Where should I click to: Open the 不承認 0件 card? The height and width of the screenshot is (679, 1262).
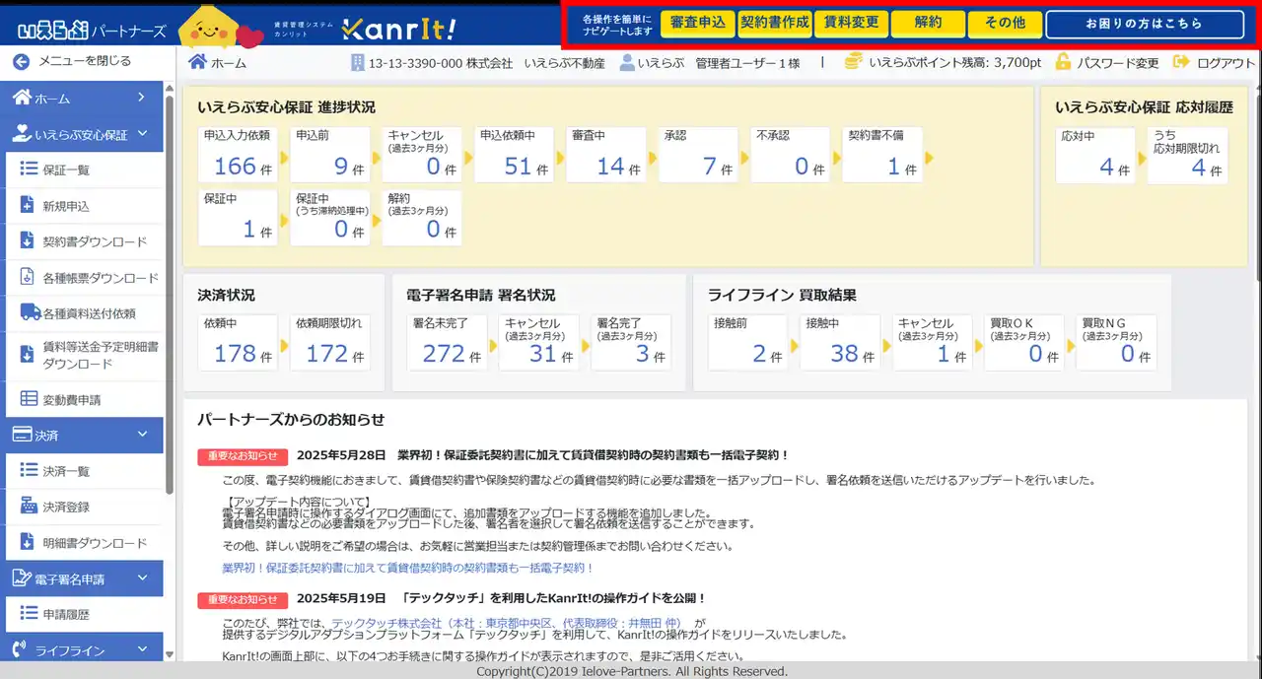pyautogui.click(x=791, y=155)
